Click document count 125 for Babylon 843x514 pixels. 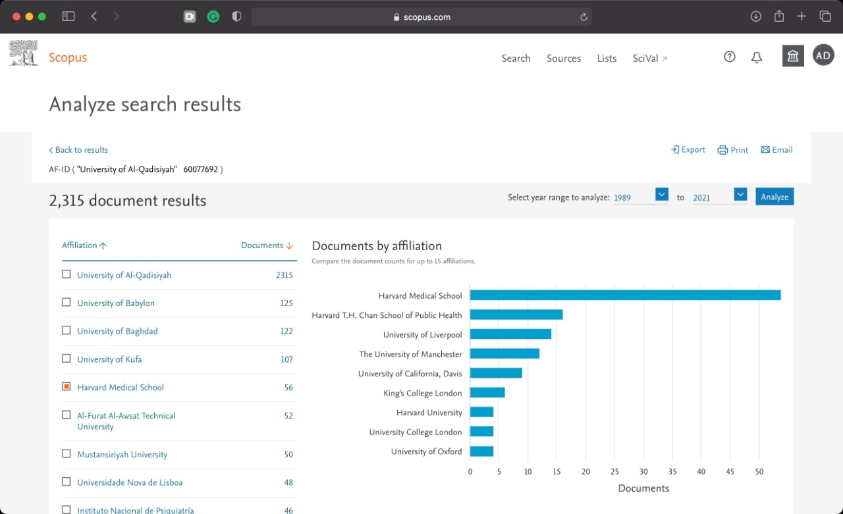(x=286, y=303)
